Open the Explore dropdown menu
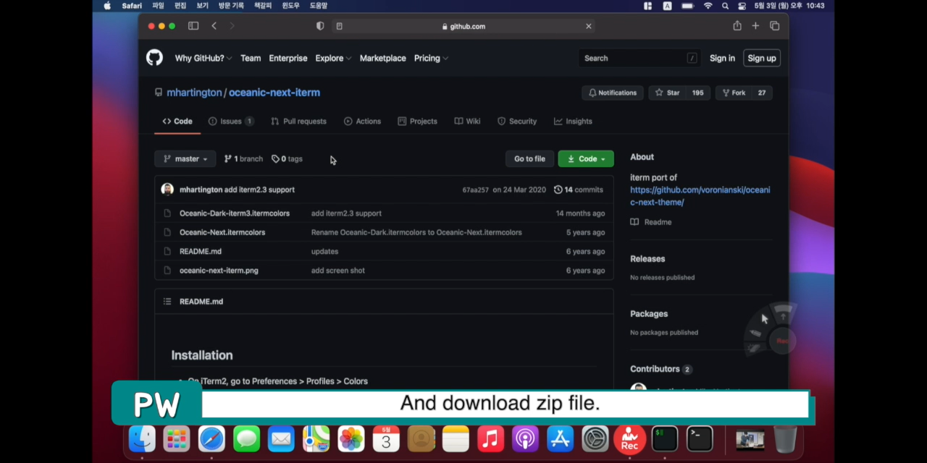The height and width of the screenshot is (463, 927). [333, 58]
